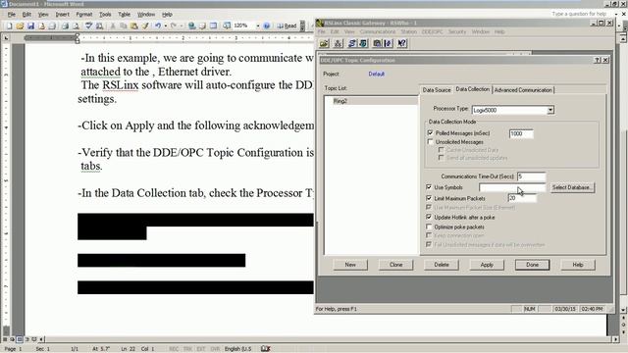Click the spelling status book icon in Word status bar

pos(265,349)
